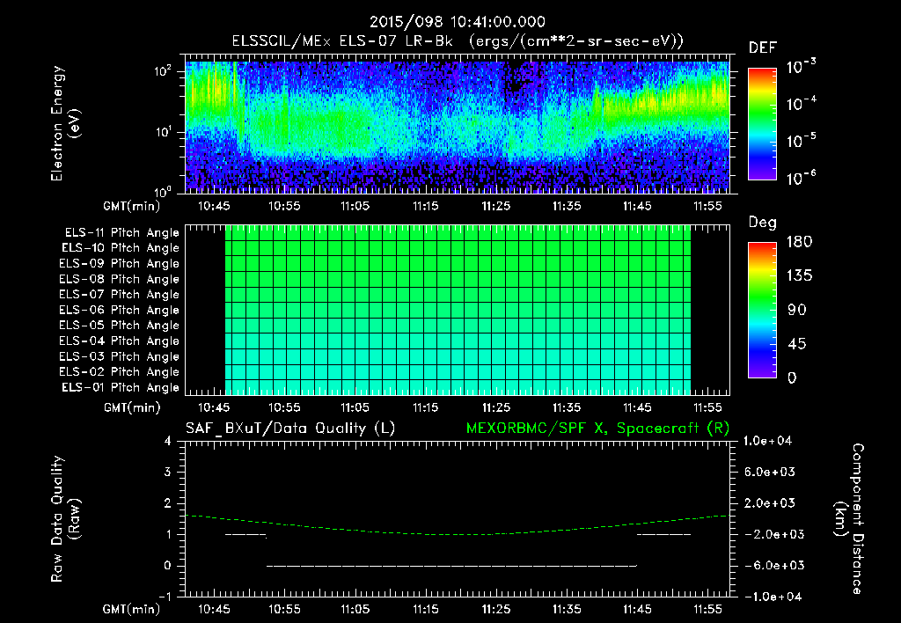Click the 11:15 time tick under bottom panel

coord(425,609)
